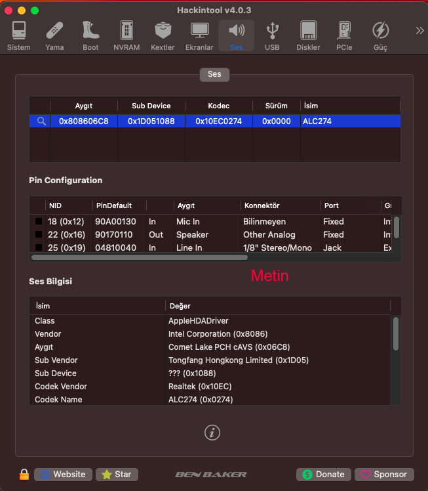Click the Mic In device cell
The width and height of the screenshot is (428, 491).
click(x=188, y=221)
